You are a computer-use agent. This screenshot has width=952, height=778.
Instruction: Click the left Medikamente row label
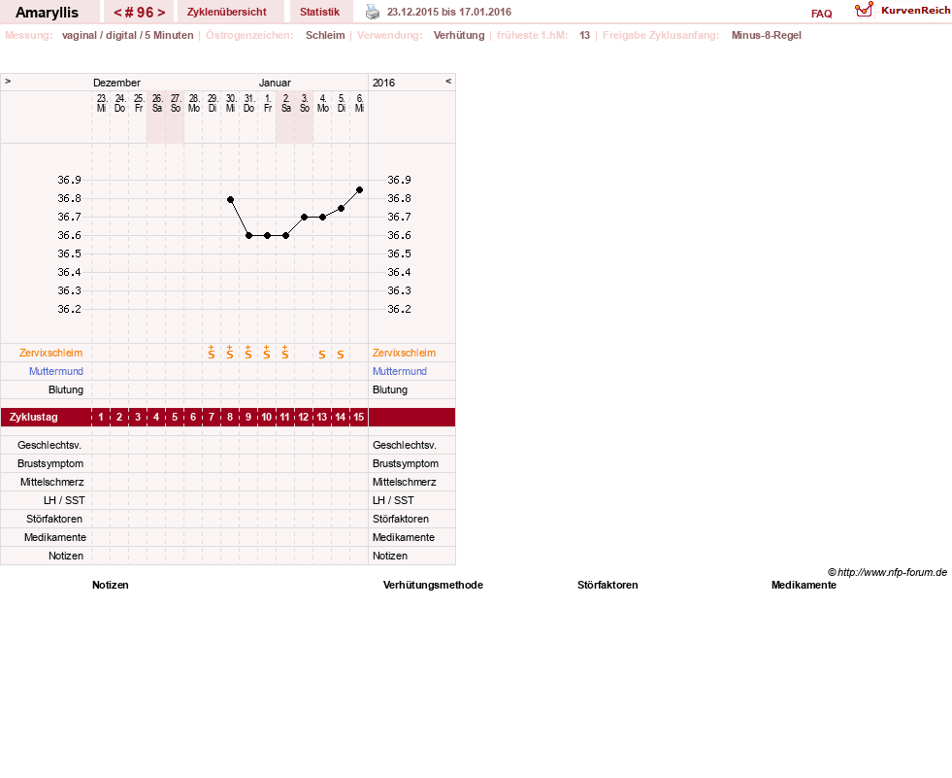(54, 537)
